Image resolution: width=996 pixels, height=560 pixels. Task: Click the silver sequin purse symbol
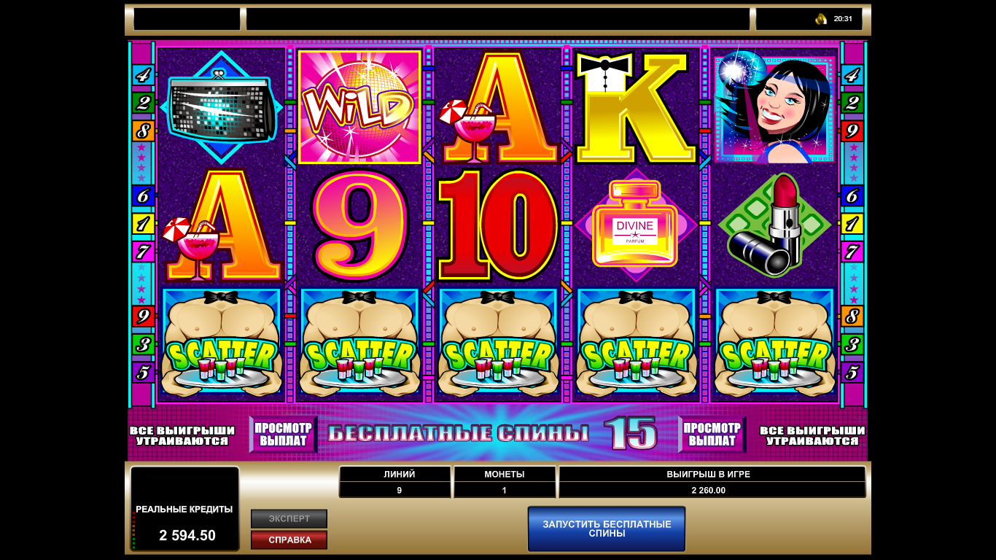[x=221, y=107]
